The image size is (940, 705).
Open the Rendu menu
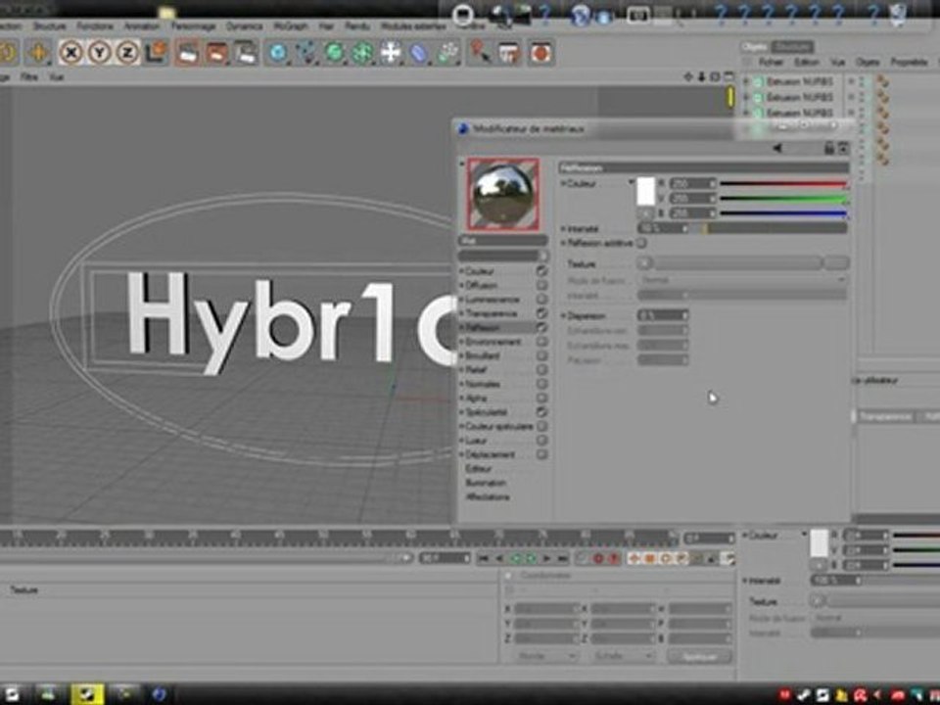[x=357, y=26]
